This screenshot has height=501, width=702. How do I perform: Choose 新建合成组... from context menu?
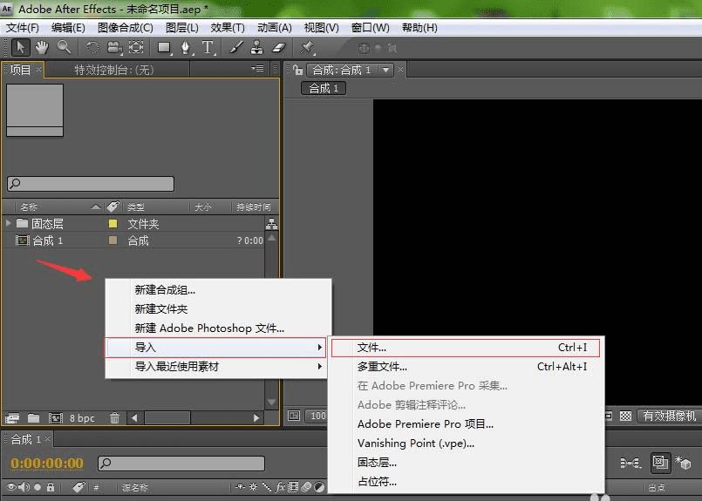[219, 290]
